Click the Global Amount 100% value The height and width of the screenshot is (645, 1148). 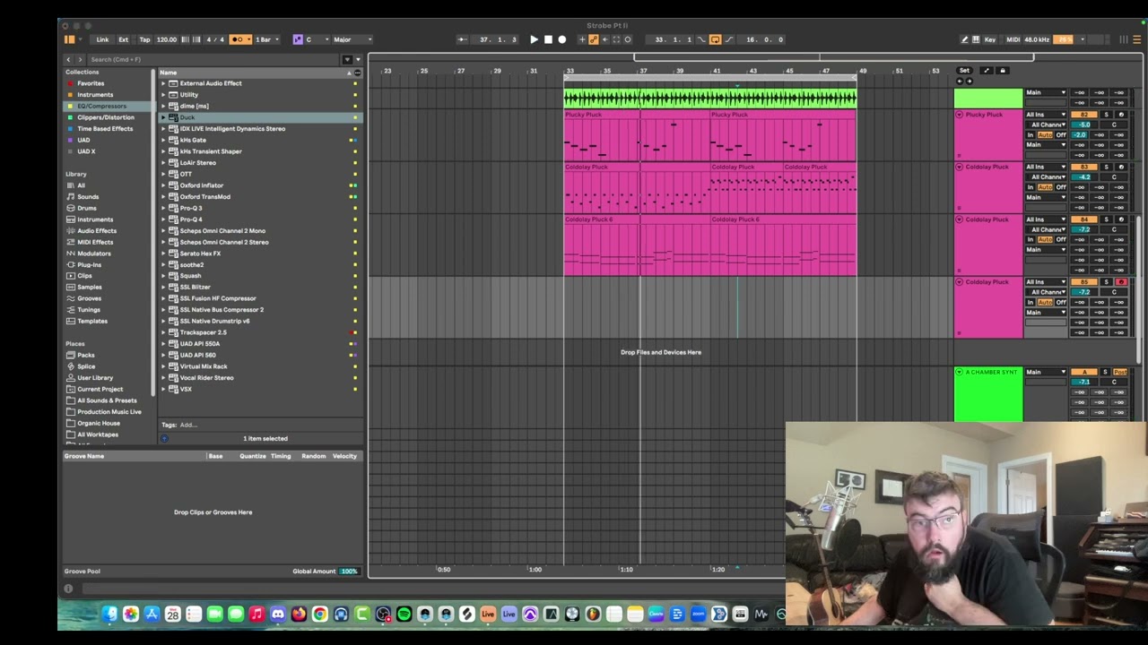pyautogui.click(x=349, y=572)
